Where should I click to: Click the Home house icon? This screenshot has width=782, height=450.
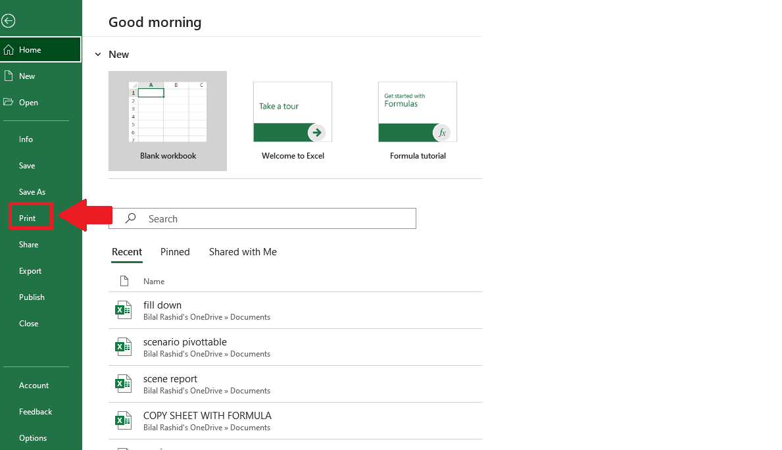(x=9, y=50)
